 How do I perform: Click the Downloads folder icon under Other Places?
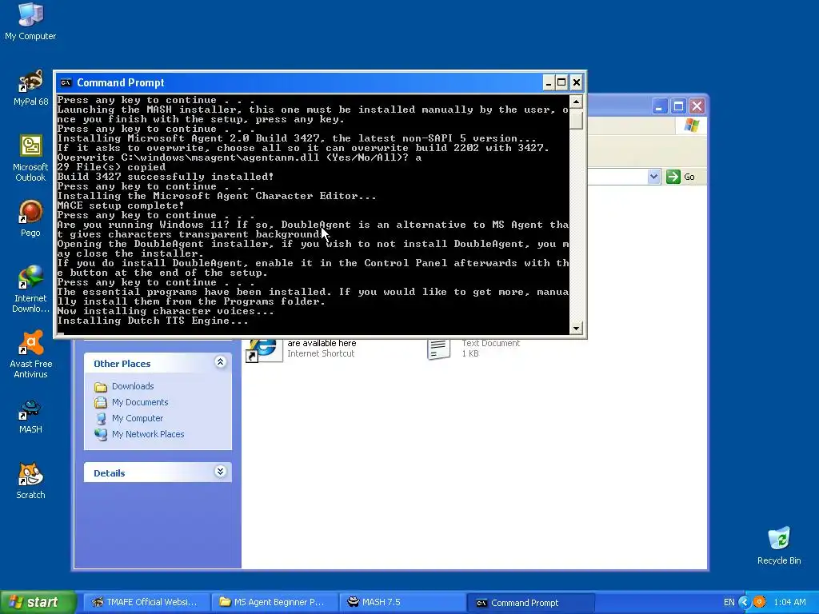101,386
